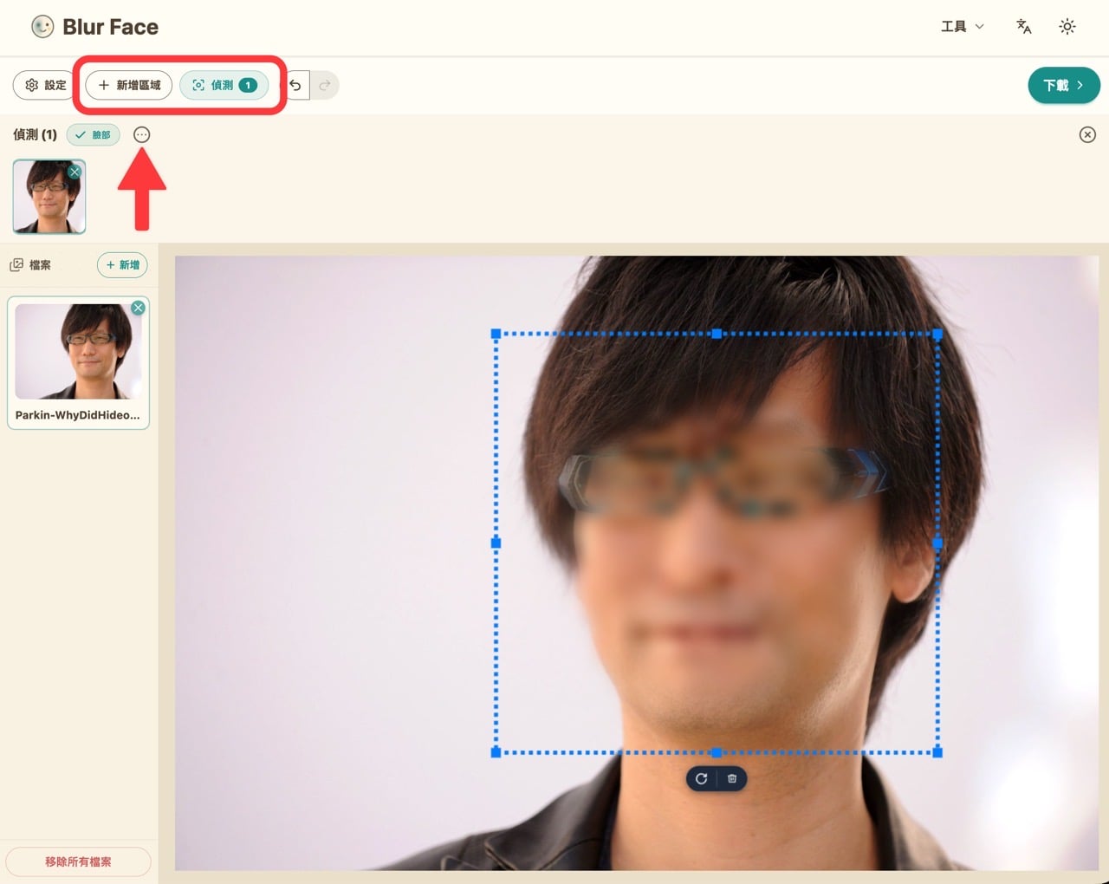Click the top-right handle of blur region
The width and height of the screenshot is (1109, 884).
coord(937,334)
